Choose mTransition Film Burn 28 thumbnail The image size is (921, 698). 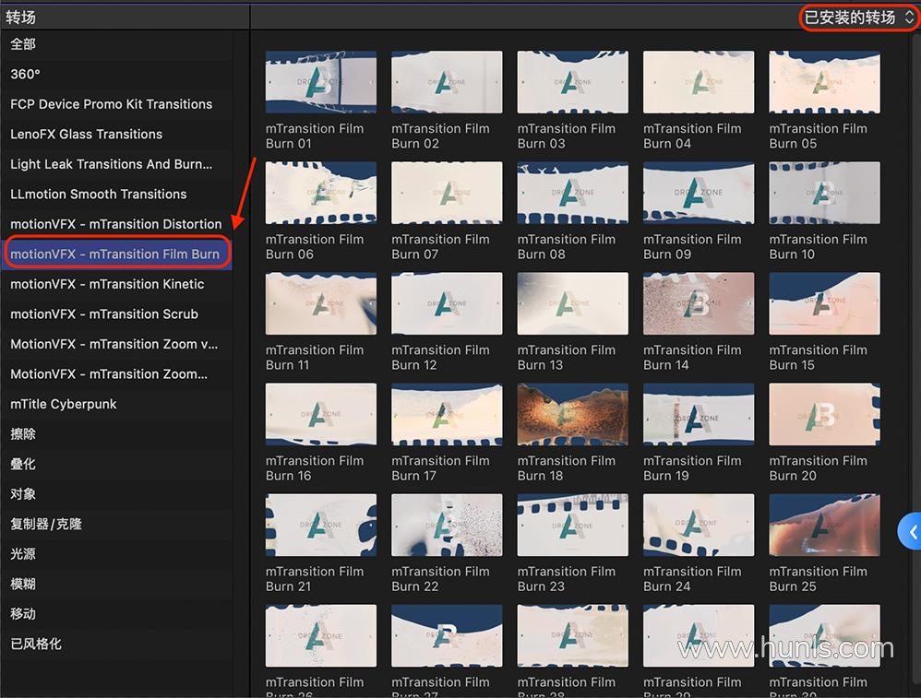[x=573, y=635]
